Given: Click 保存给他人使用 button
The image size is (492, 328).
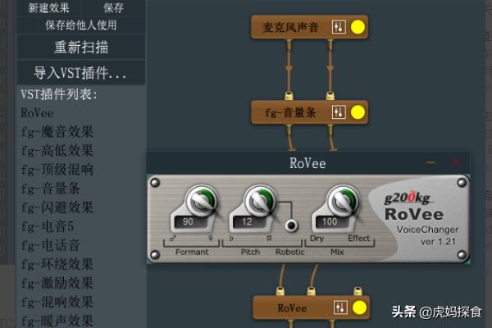Looking at the screenshot, I should (x=81, y=25).
